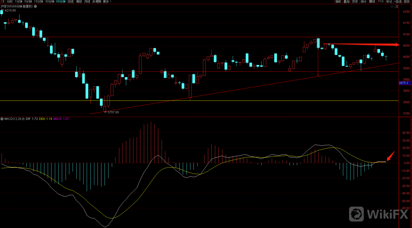Image resolution: width=412 pixels, height=228 pixels.
Task: Open the F10 company info
Action: pos(381,2)
